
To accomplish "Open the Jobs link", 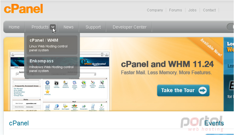I will pos(192,10).
